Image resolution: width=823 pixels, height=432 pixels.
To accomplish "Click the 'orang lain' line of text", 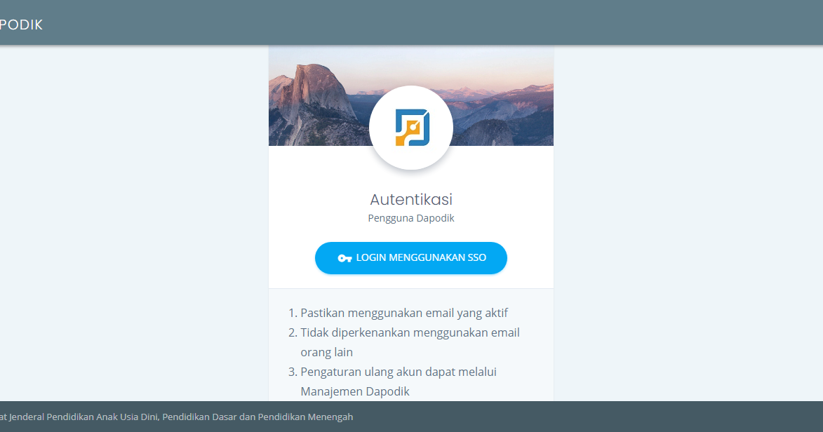I will 326,352.
